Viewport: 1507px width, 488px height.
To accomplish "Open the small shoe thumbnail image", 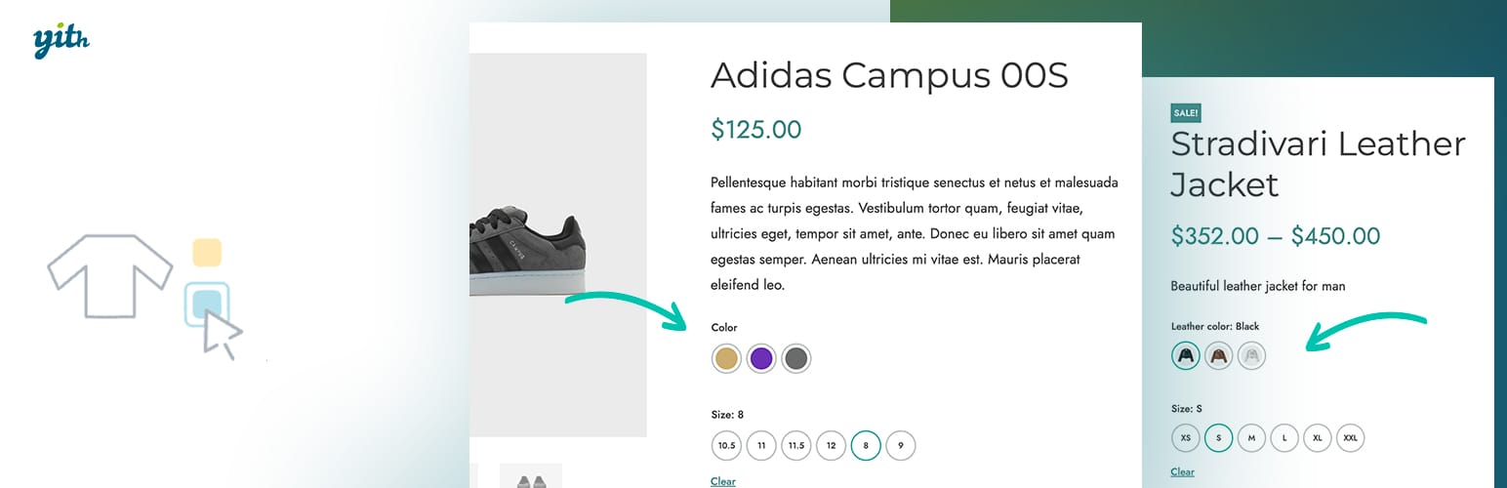I will [531, 477].
